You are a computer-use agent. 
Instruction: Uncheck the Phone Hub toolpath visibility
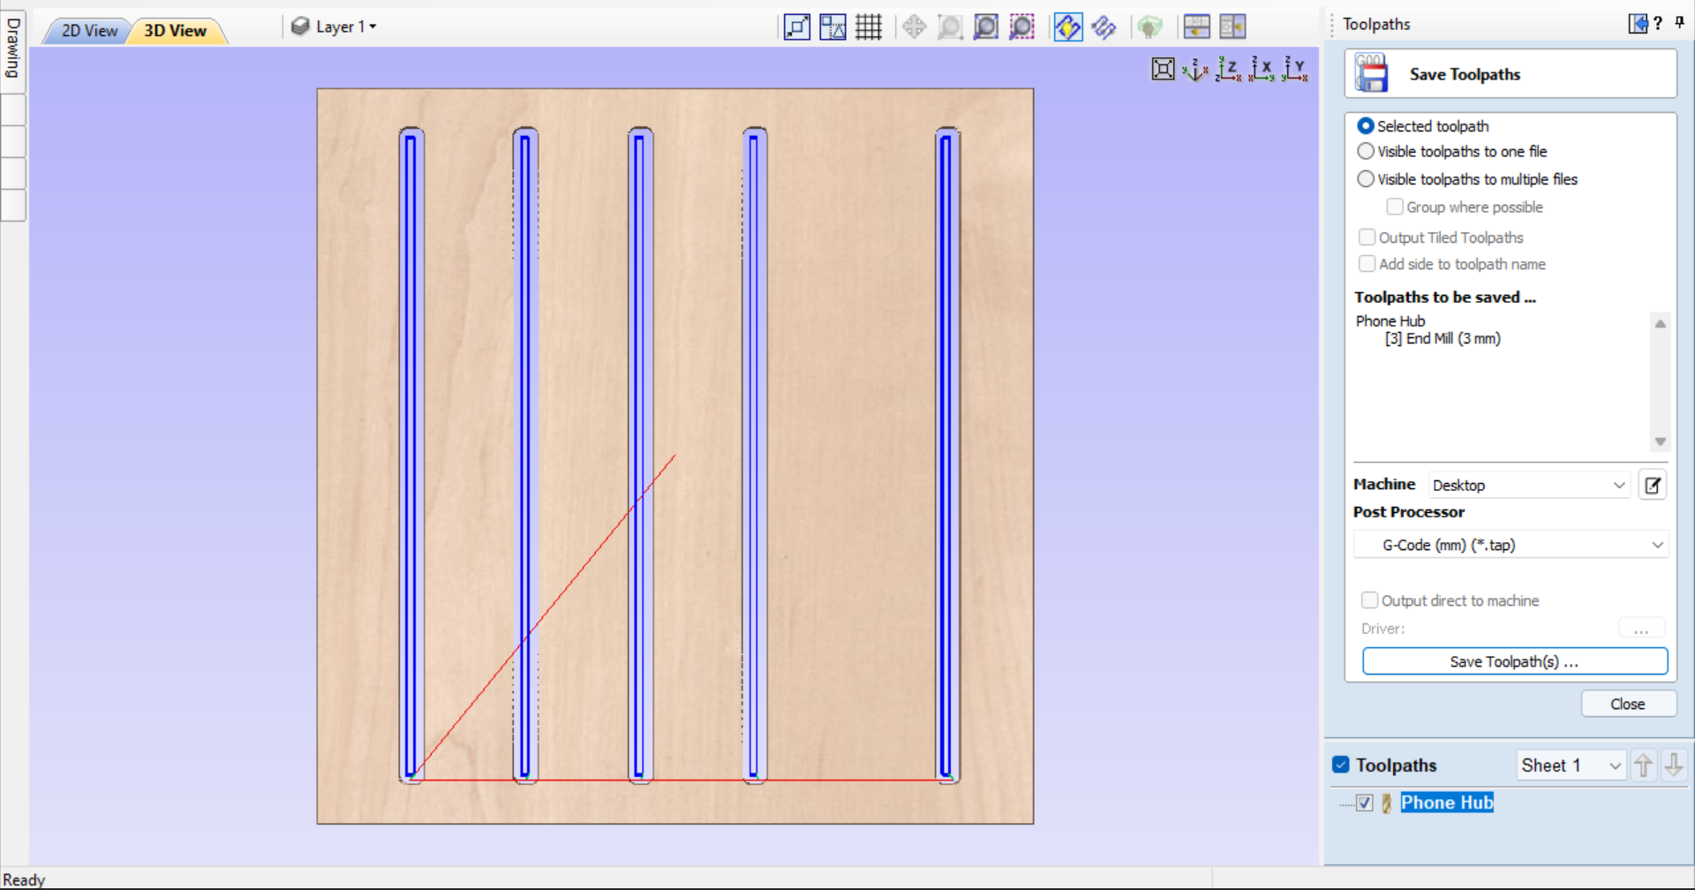click(x=1364, y=803)
